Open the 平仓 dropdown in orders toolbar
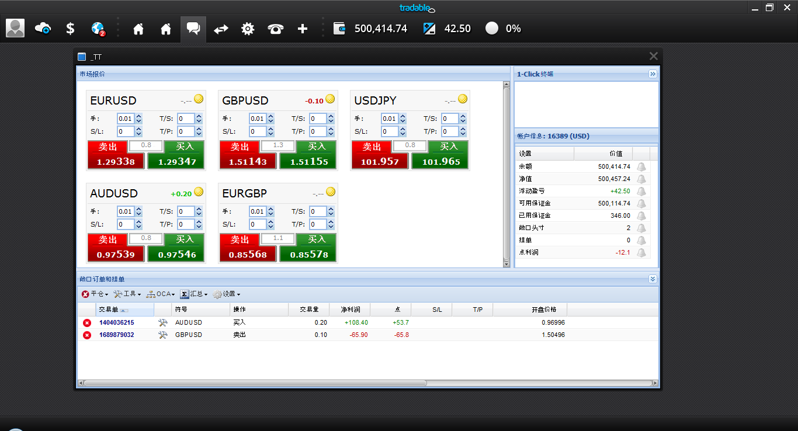 [95, 294]
